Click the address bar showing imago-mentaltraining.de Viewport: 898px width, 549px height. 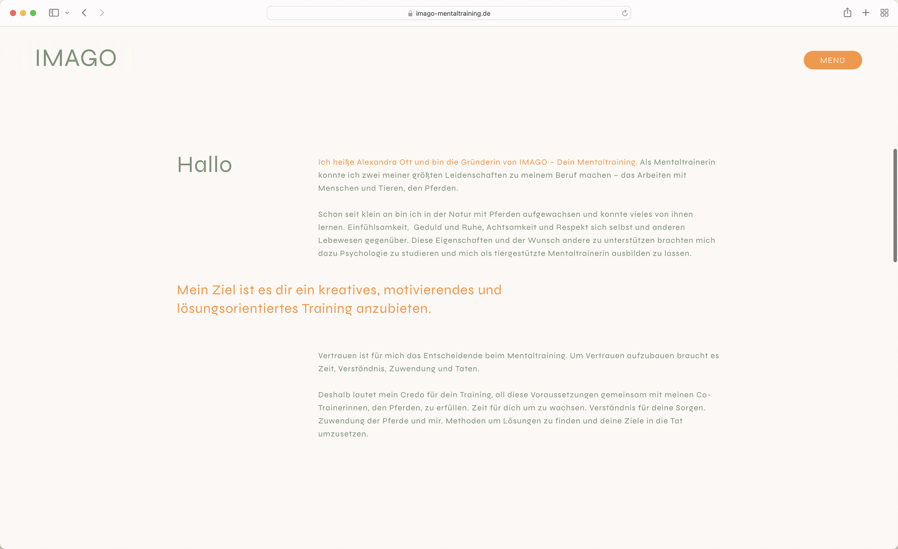[449, 13]
